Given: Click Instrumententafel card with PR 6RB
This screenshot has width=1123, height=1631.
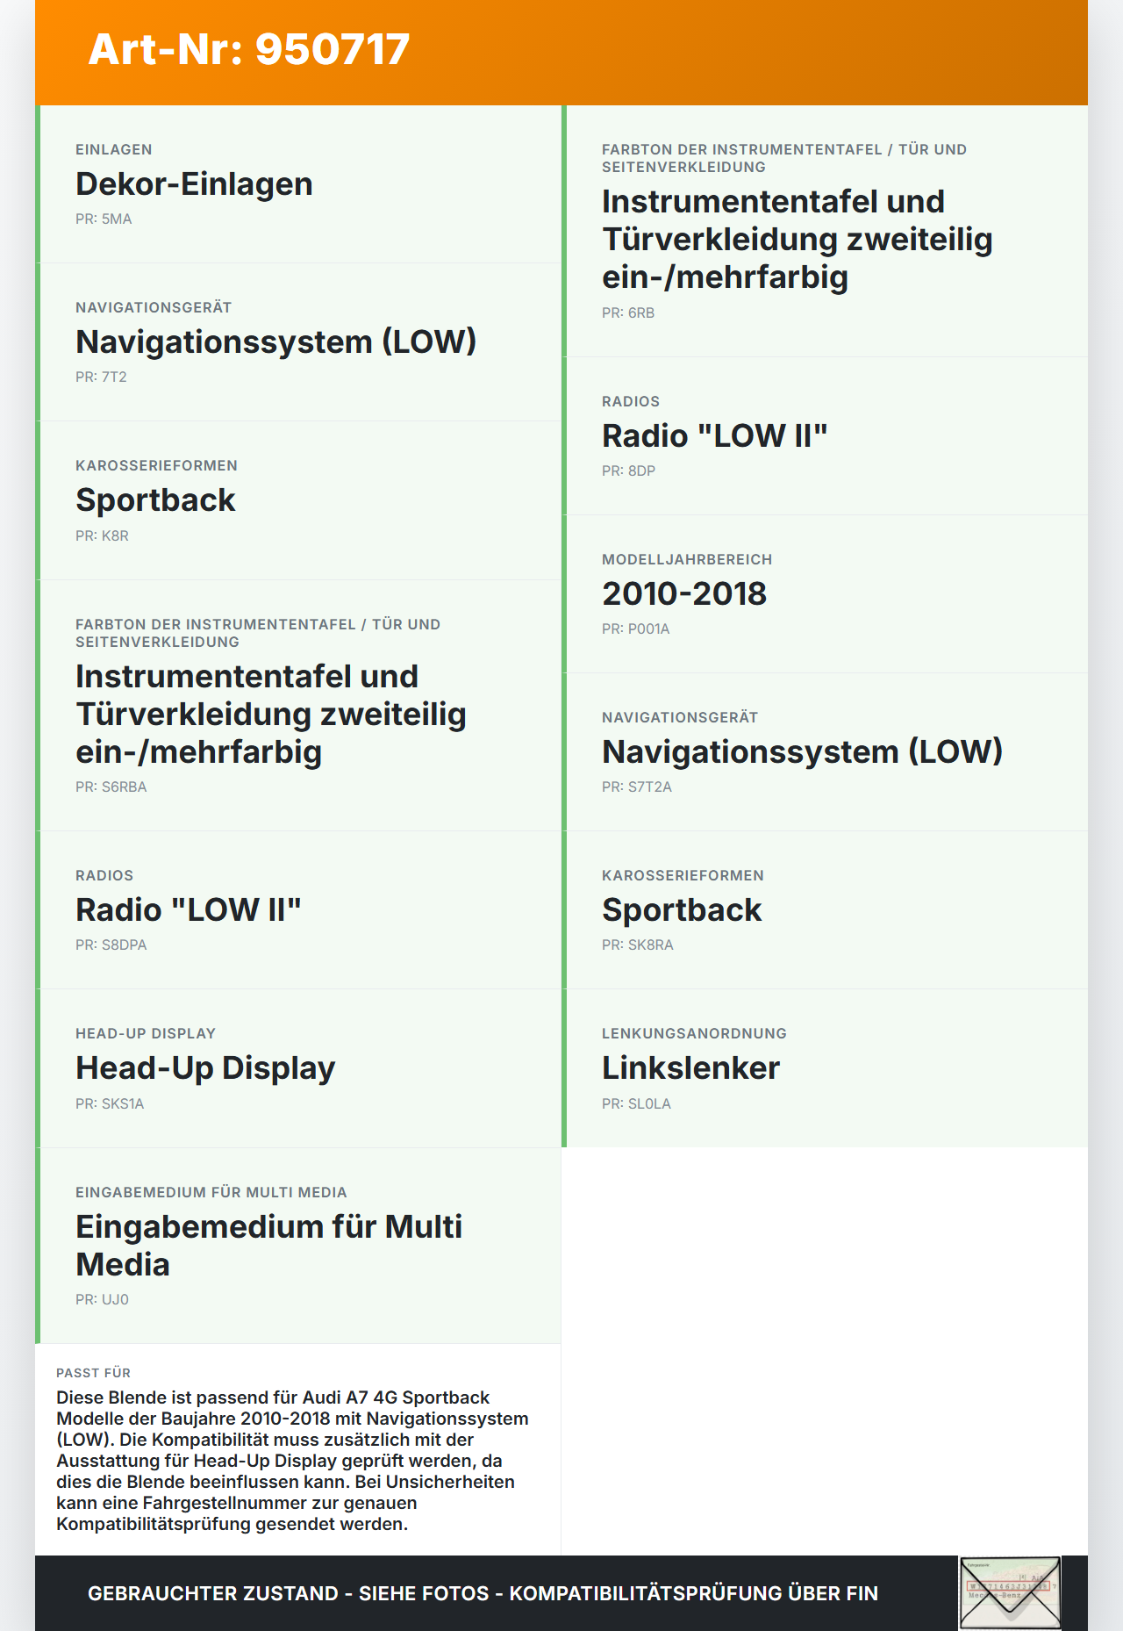Looking at the screenshot, I should point(825,231).
